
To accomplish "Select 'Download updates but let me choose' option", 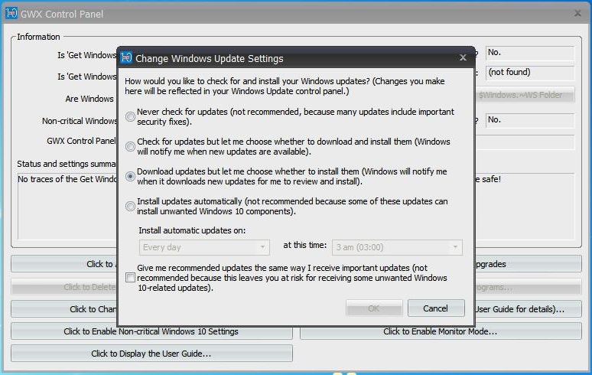I will coord(130,176).
